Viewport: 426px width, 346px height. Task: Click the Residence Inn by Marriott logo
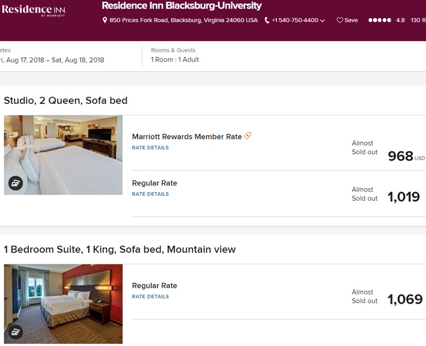(x=34, y=10)
